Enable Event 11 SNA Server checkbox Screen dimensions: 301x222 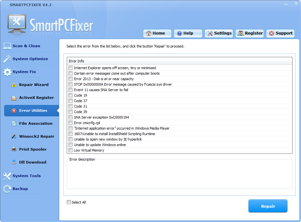[x=70, y=90]
